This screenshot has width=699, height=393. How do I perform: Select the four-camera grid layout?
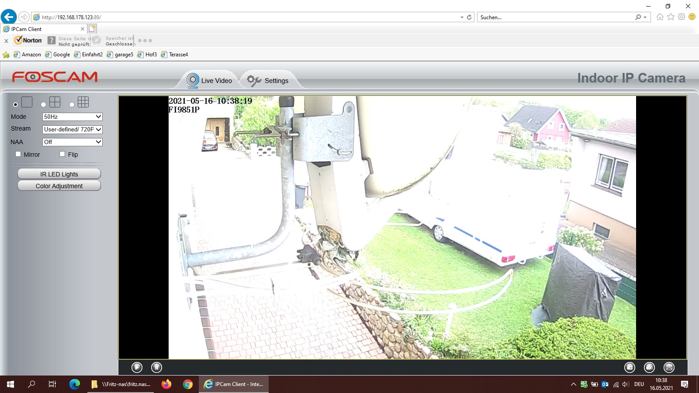[44, 104]
